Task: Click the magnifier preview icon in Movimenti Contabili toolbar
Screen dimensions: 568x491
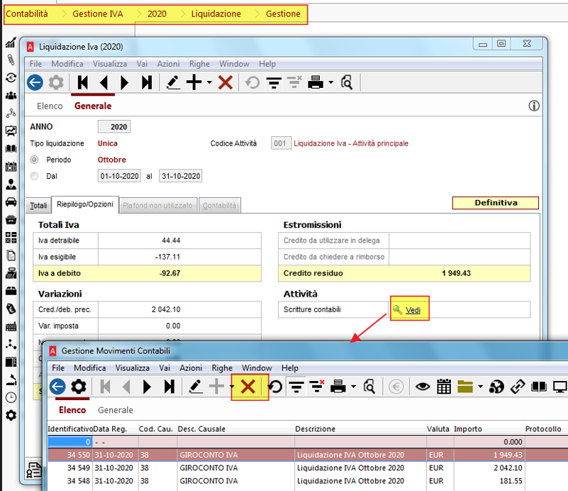Action: pos(369,387)
